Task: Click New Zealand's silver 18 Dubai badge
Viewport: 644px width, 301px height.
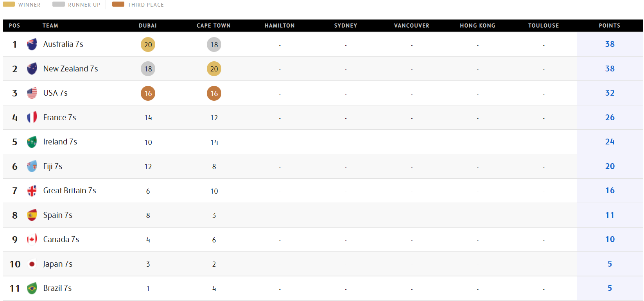Action: (148, 69)
